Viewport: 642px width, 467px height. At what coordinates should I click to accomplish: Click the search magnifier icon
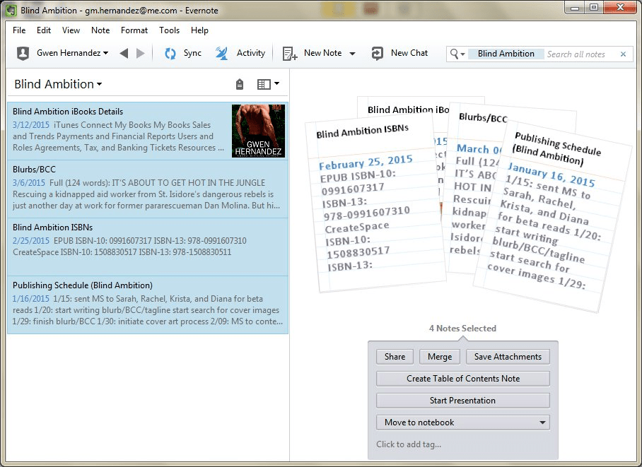pyautogui.click(x=454, y=54)
